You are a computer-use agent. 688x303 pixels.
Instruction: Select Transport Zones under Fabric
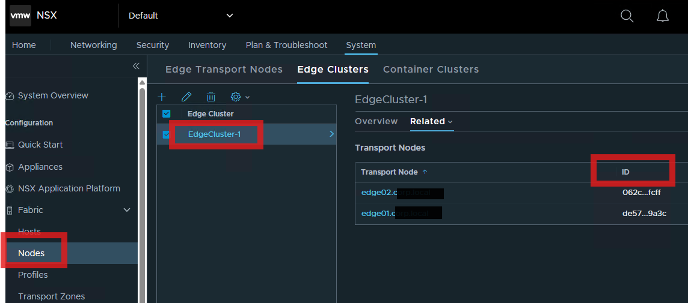51,296
